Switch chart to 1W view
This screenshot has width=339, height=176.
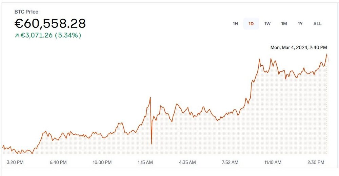(x=267, y=24)
